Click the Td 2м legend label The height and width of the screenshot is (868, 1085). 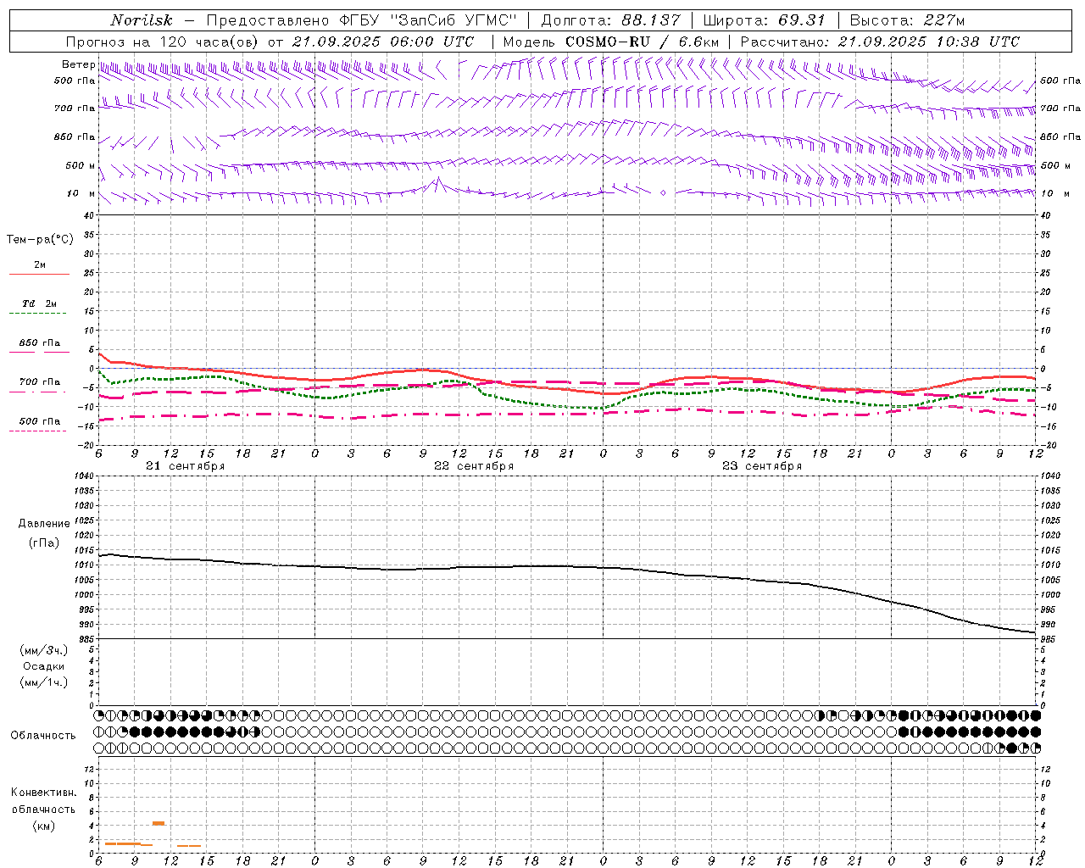(x=40, y=303)
